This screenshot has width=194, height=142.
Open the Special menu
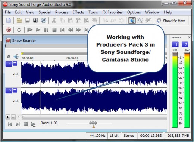pyautogui.click(x=45, y=12)
